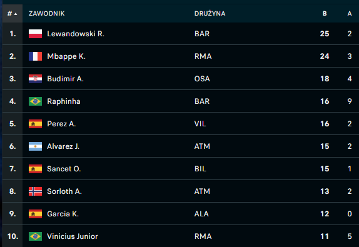359x247 pixels.
Task: Click Raphinha's assists value 9
Action: click(350, 101)
